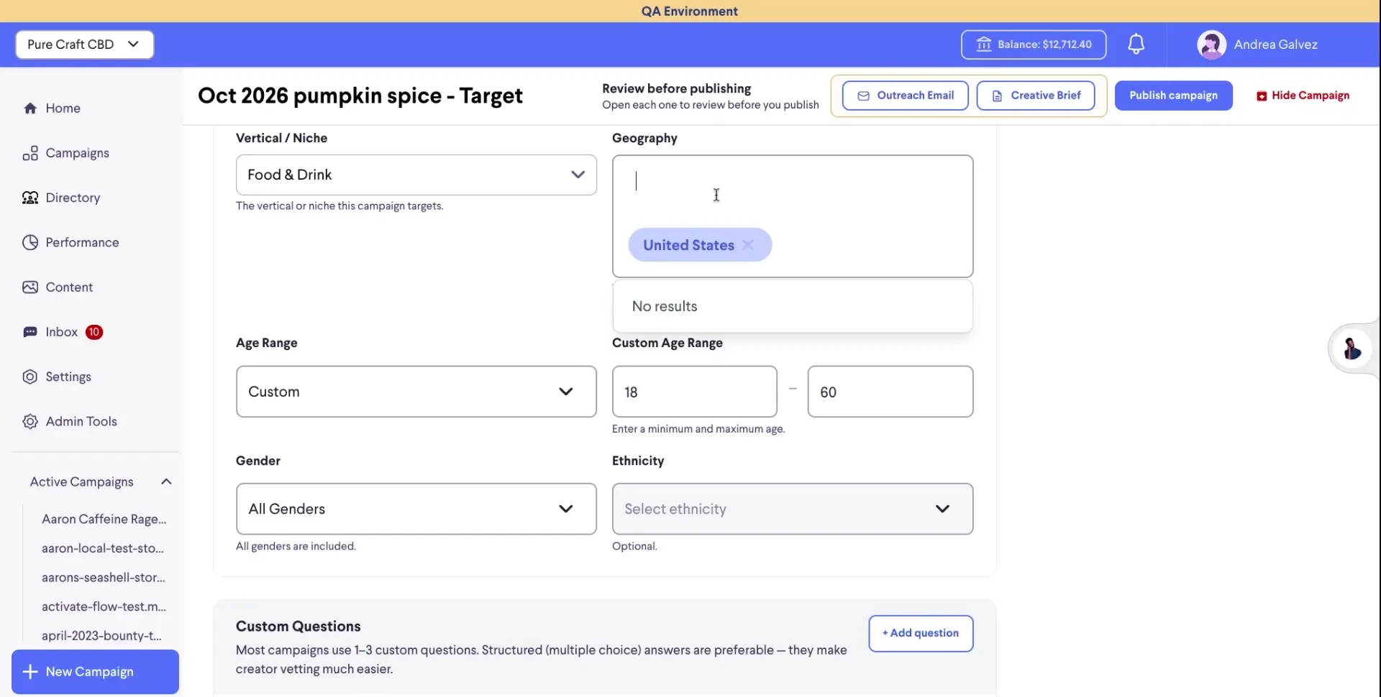Click the Inbox chat bubble icon
The image size is (1381, 697).
(30, 332)
